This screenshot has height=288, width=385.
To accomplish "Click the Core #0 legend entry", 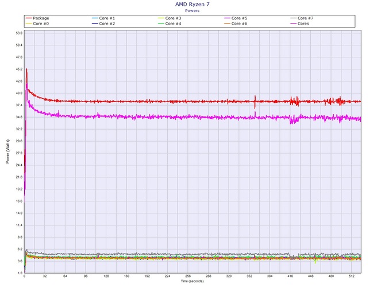I will click(37, 24).
